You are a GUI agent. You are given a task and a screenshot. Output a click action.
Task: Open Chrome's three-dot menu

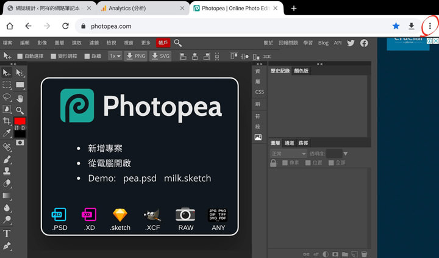click(x=430, y=26)
